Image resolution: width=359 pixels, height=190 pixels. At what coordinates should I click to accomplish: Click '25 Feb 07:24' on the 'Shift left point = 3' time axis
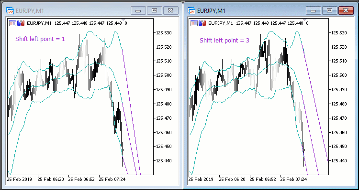[293, 179]
